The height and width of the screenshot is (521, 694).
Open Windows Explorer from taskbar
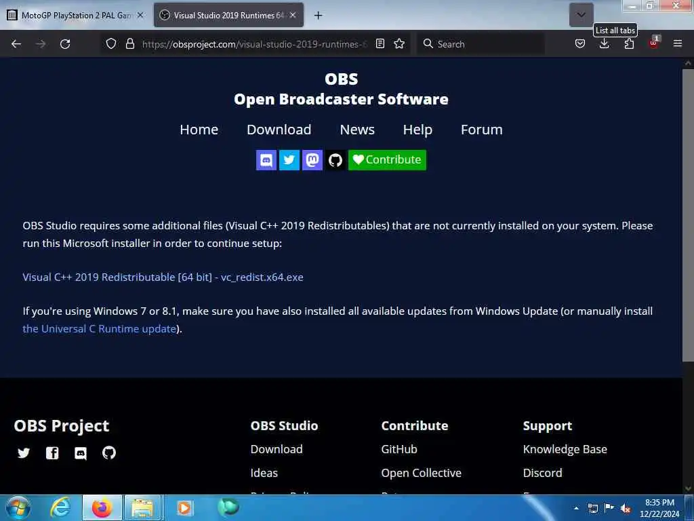tap(143, 508)
